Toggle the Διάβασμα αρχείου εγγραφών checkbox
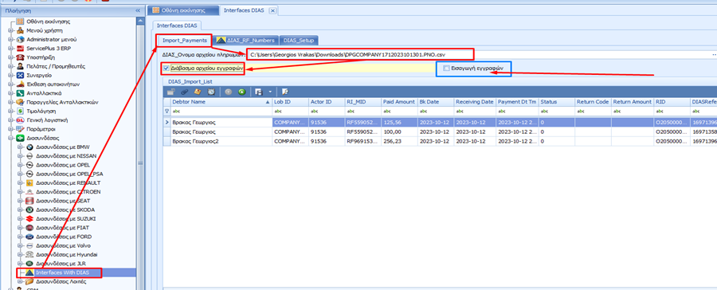Image resolution: width=717 pixels, height=290 pixels. click(x=167, y=69)
